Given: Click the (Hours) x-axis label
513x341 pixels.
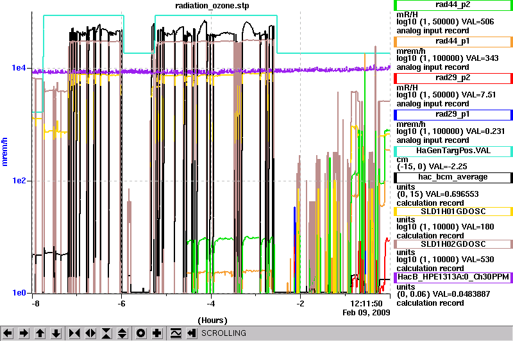Looking at the screenshot, I should point(212,320).
